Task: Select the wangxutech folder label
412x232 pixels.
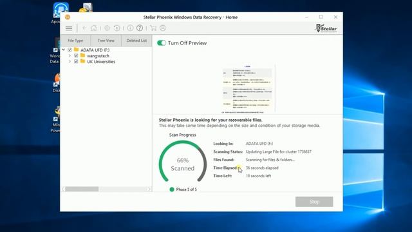Action: coord(98,56)
